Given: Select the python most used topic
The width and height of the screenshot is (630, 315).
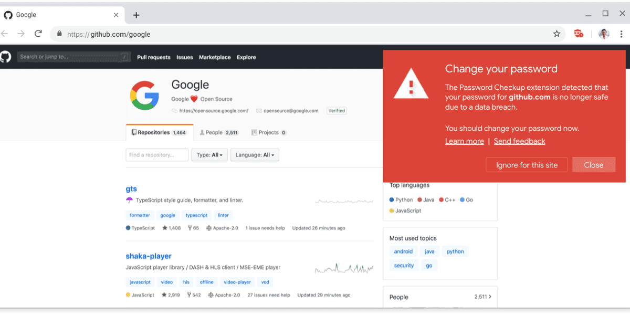Looking at the screenshot, I should coord(455,251).
